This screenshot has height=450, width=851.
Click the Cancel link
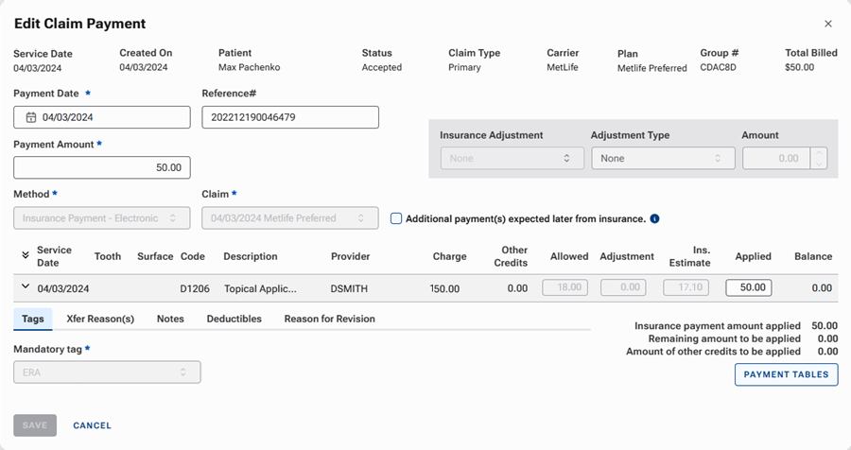point(92,425)
